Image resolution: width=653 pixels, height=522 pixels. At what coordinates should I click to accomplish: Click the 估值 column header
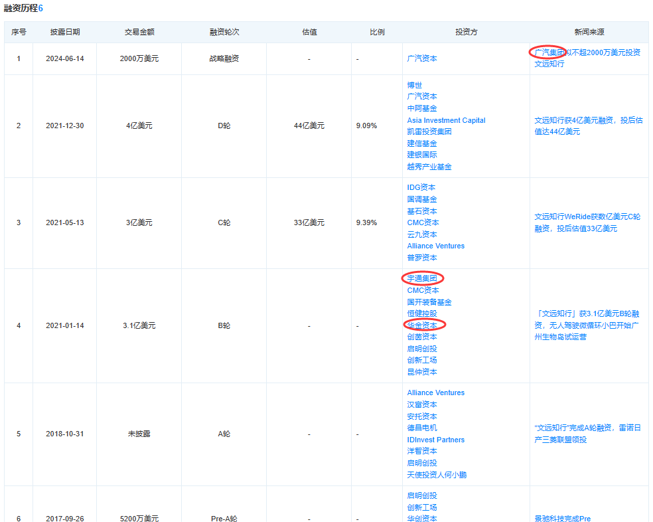[x=309, y=32]
